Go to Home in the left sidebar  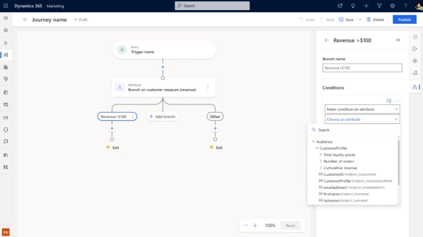coord(6,30)
